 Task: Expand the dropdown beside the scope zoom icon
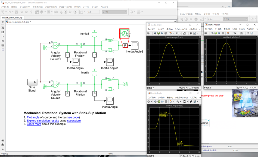click(180, 33)
